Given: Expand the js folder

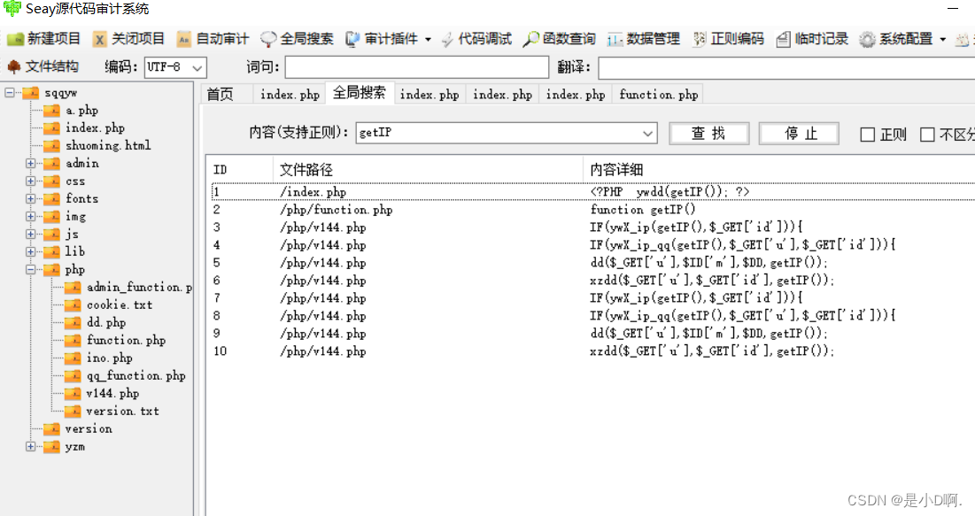Looking at the screenshot, I should pos(30,235).
